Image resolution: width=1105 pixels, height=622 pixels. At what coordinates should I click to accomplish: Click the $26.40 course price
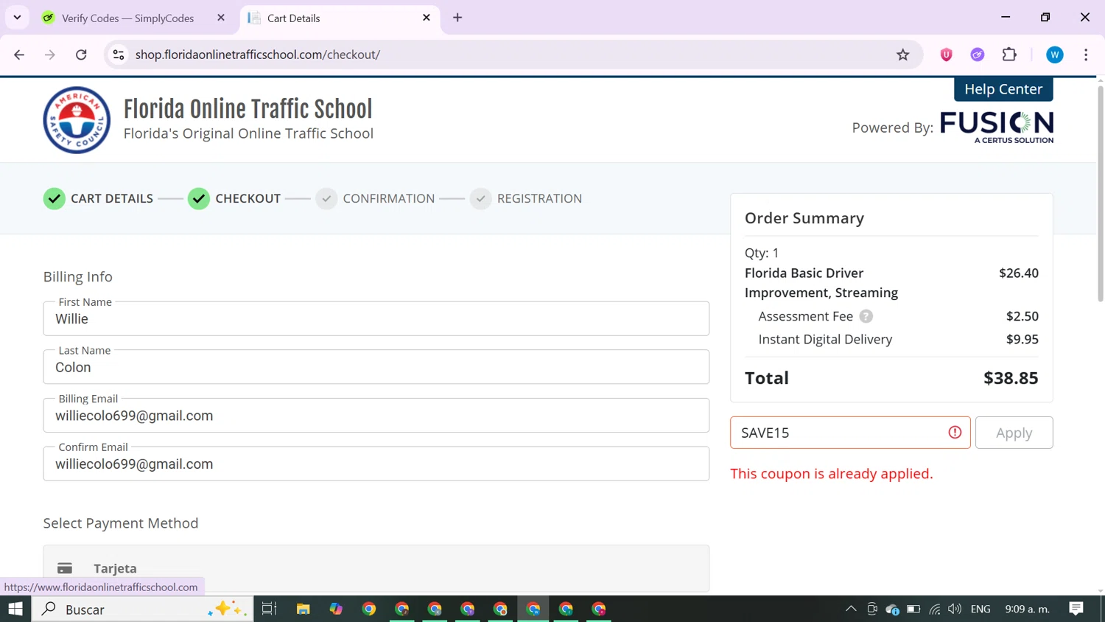coord(1019,273)
